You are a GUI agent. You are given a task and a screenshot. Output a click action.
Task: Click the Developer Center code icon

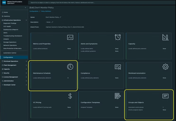(2, 85)
